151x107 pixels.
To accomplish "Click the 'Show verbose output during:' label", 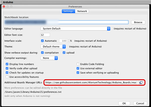I will pyautogui.click(x=21, y=53).
